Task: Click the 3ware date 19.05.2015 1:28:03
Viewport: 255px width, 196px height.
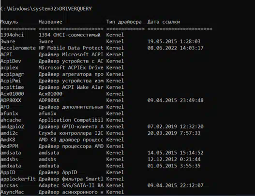Action: click(x=174, y=41)
